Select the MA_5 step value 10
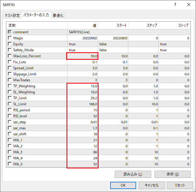The width and height of the screenshot is (196, 192). point(156,164)
